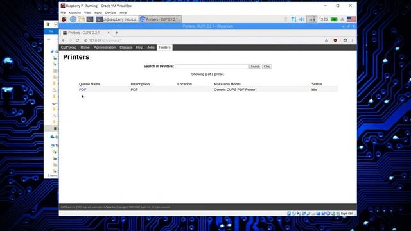Click the US flag keyboard layout icon
Image resolution: width=411 pixels, height=231 pixels.
(351, 19)
